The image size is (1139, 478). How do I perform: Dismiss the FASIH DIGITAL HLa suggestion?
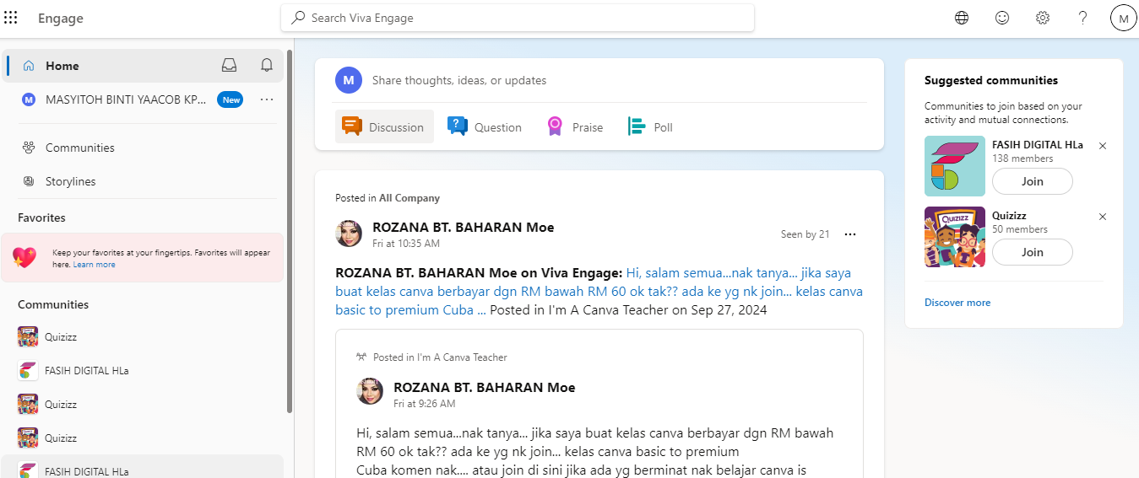1103,146
